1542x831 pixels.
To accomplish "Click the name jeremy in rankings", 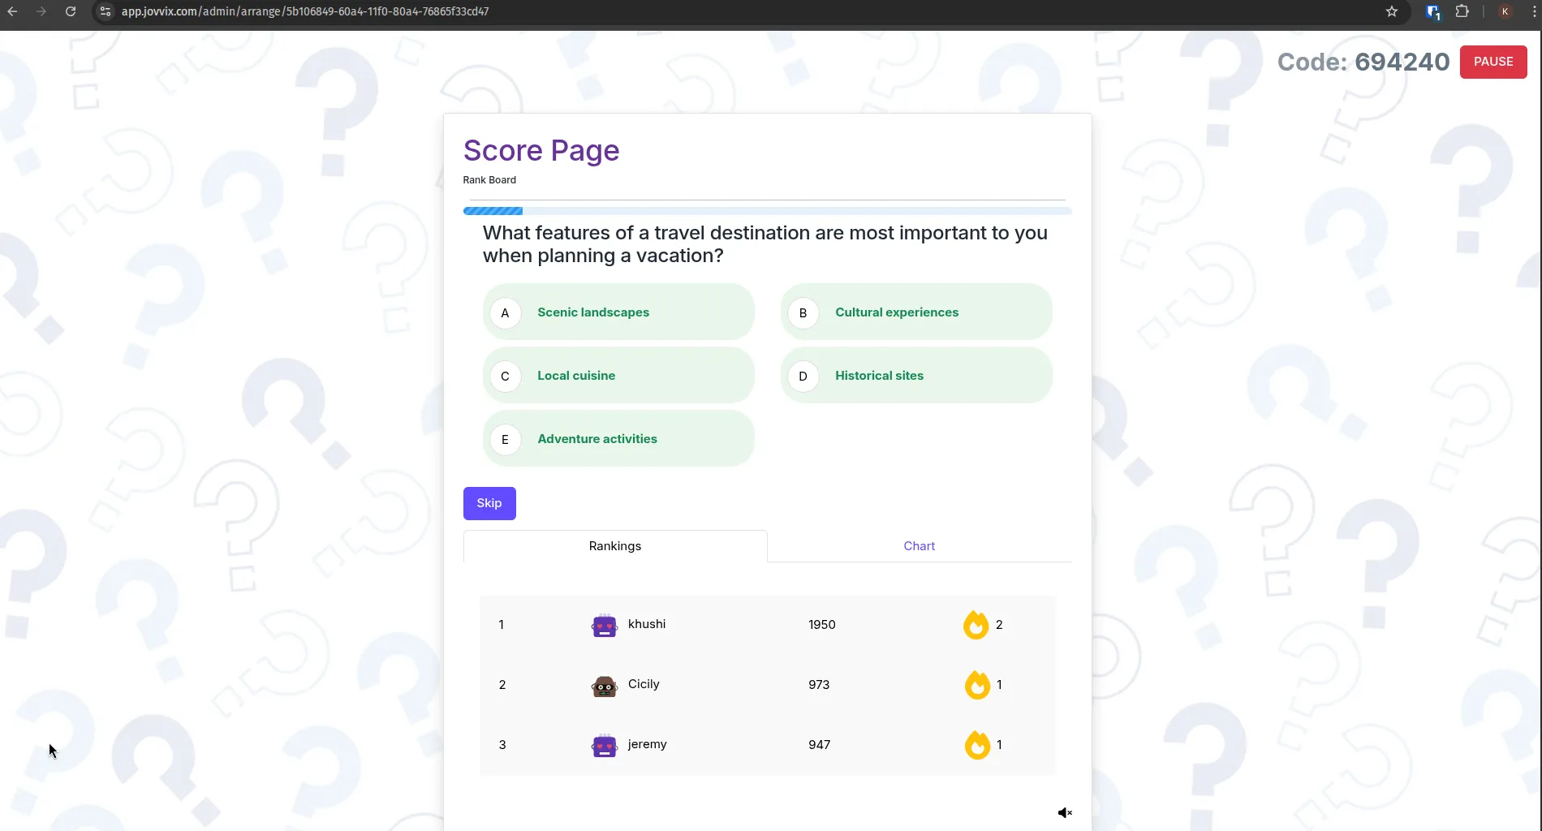I will pos(648,744).
